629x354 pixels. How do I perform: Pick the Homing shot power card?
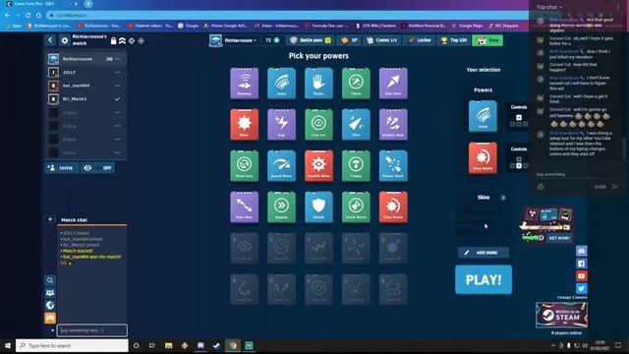click(x=245, y=83)
